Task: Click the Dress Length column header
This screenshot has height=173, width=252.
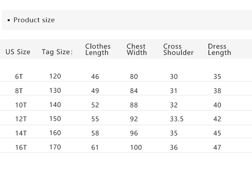Action: 220,49
